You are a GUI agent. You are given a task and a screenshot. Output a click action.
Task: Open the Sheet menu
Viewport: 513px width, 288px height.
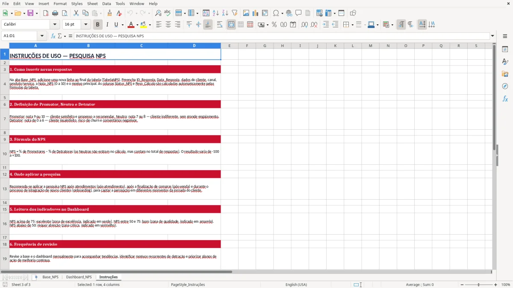[92, 3]
